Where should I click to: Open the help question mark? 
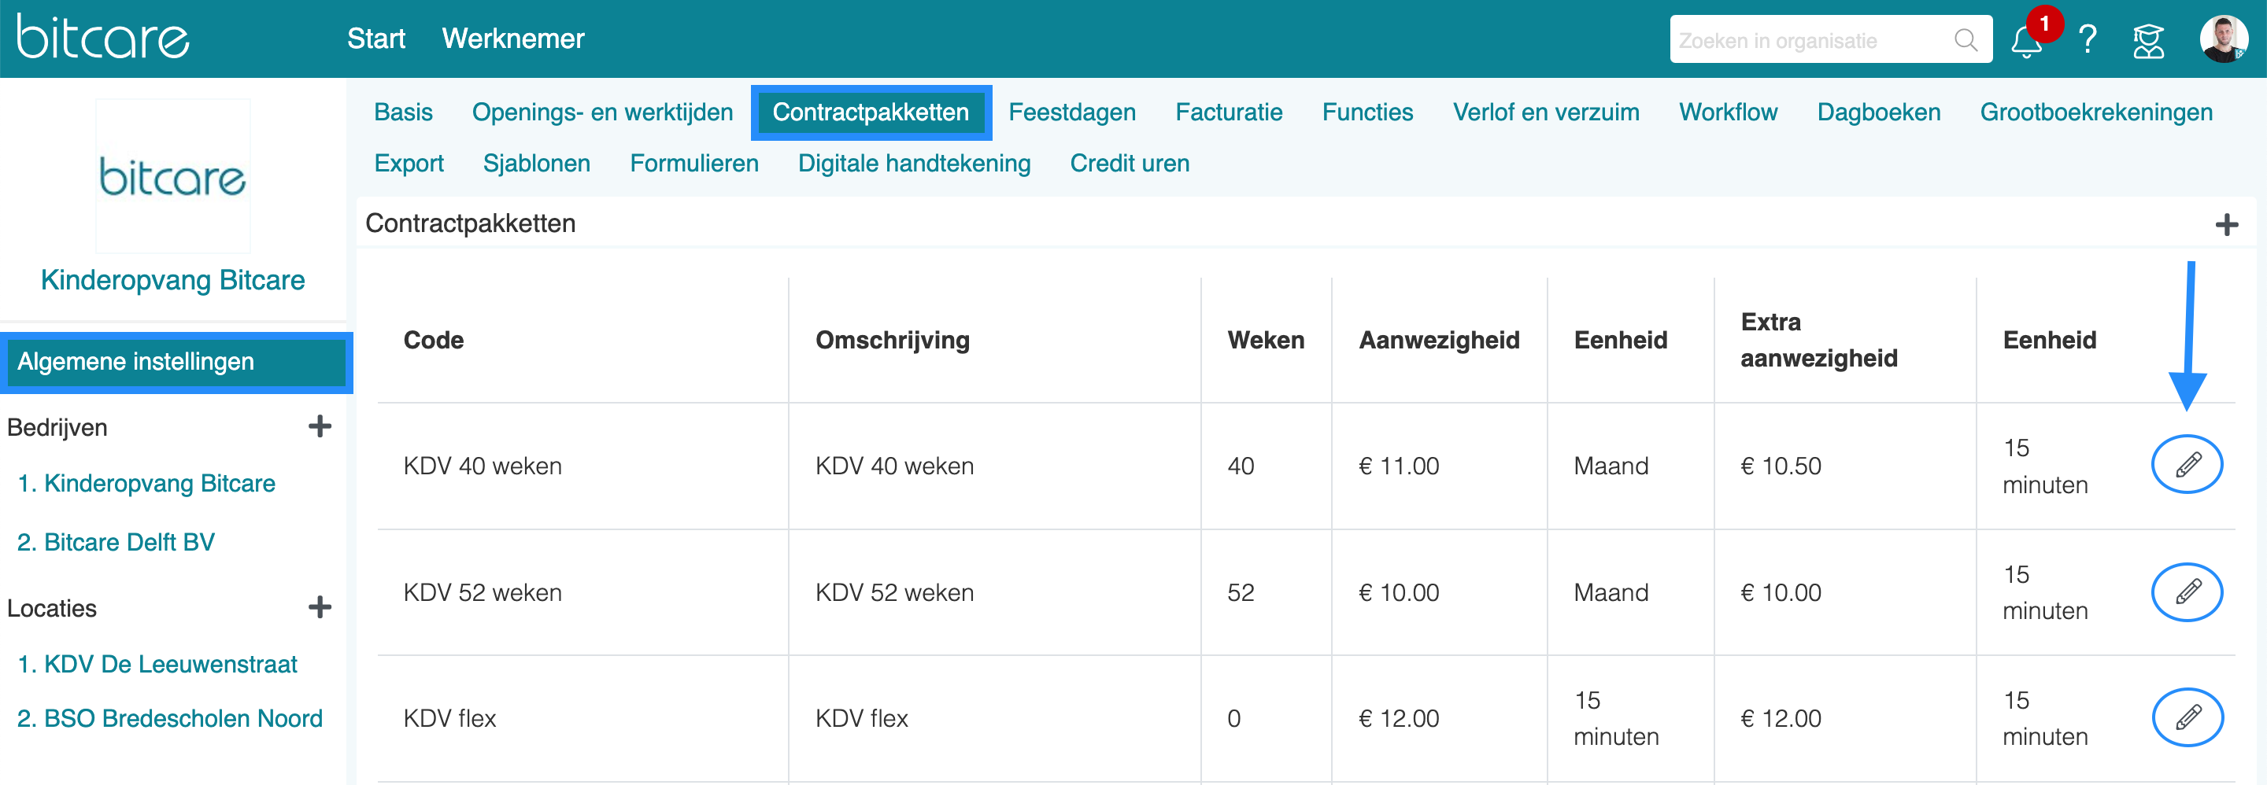(2087, 40)
